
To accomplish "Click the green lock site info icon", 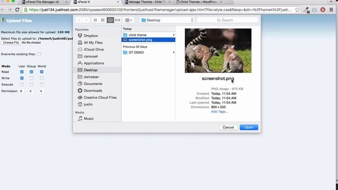I will (x=26, y=9).
